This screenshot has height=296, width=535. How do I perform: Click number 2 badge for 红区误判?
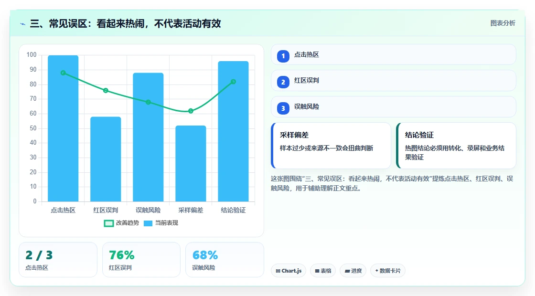[x=283, y=82]
